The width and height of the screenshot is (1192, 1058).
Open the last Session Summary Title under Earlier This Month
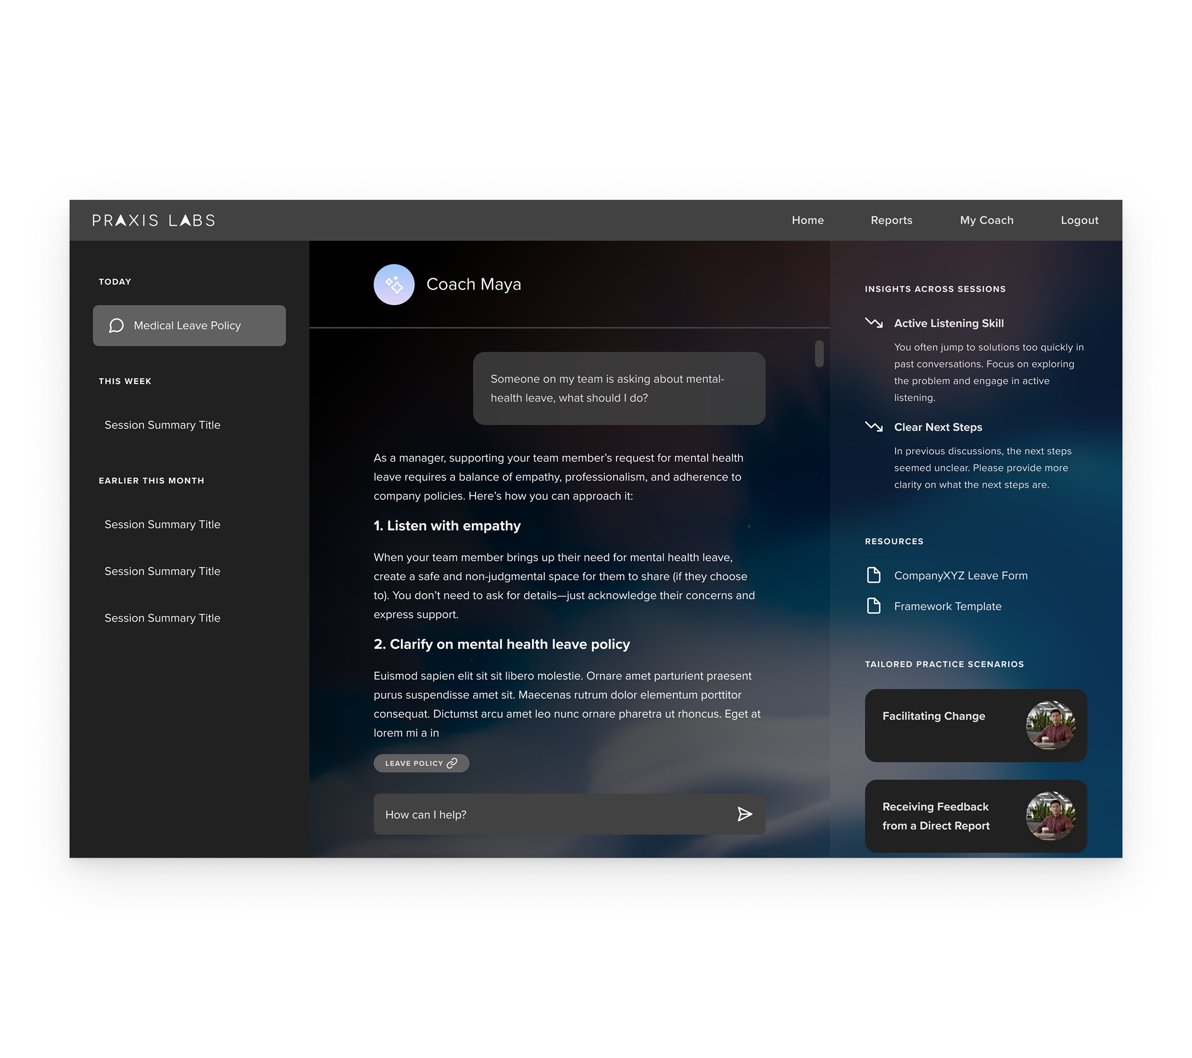(162, 618)
